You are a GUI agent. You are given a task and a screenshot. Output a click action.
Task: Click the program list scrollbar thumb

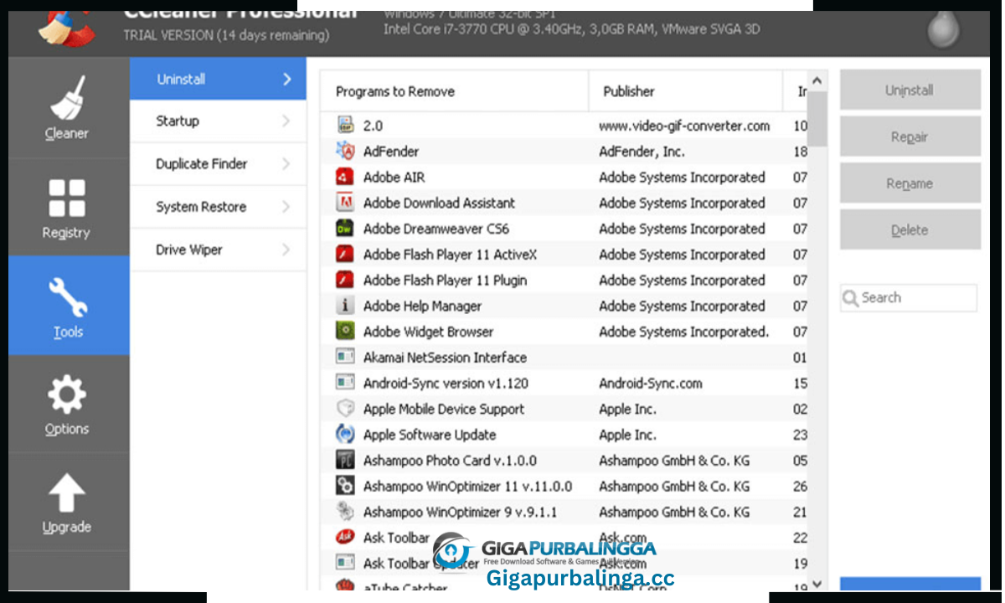point(817,119)
